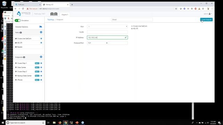Click the endpoint name field
Screen dimensions: 223x125
pos(132,19)
